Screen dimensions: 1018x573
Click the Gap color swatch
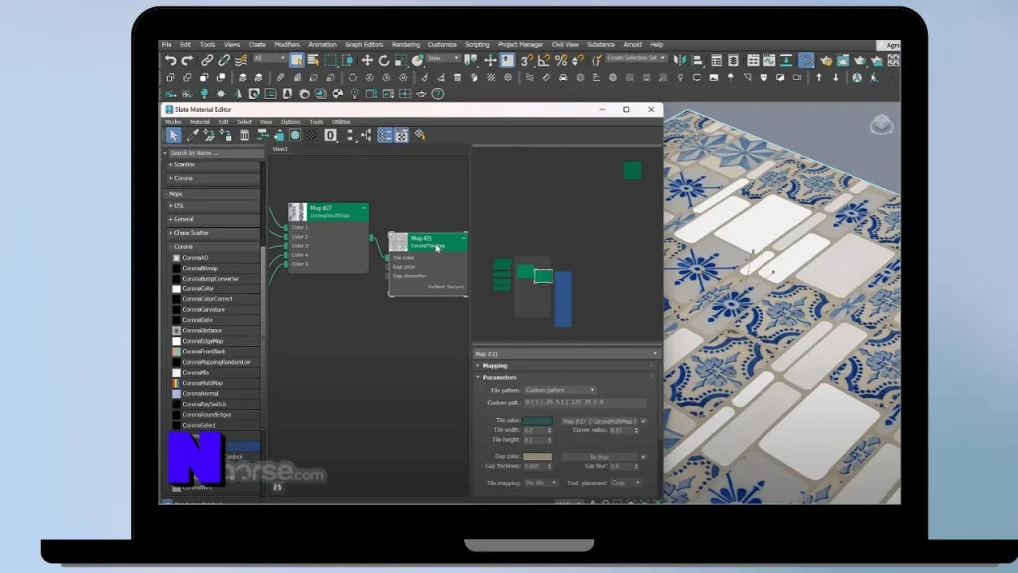tap(538, 456)
